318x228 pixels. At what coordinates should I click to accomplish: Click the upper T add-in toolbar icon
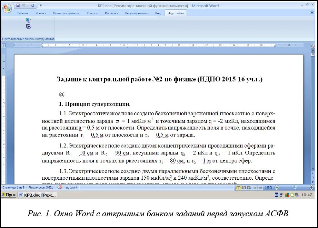(x=28, y=20)
